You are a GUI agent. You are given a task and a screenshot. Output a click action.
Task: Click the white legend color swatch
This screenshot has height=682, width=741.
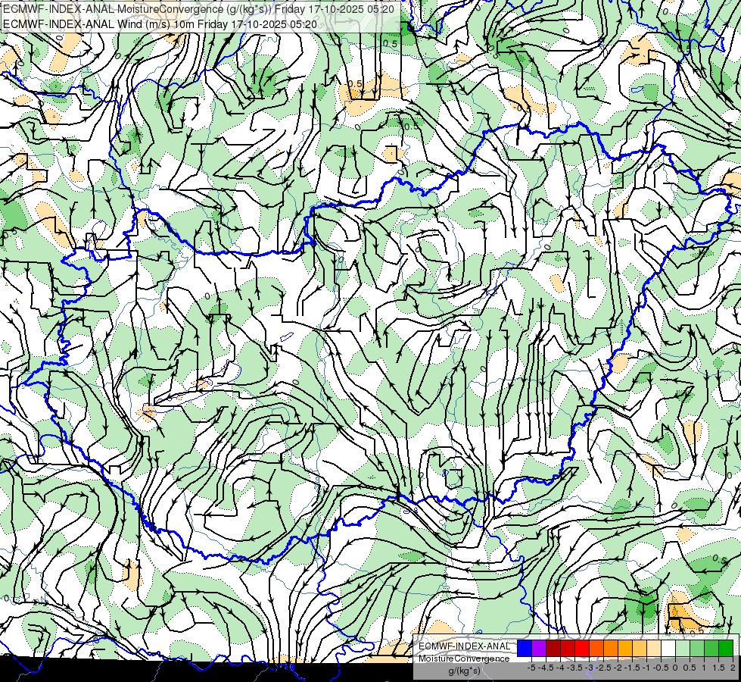[668, 649]
